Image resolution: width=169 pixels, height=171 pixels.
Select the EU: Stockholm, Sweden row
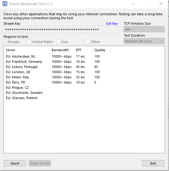57,93
